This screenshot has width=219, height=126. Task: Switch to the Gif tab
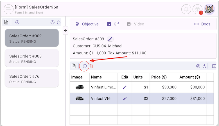(x=113, y=24)
